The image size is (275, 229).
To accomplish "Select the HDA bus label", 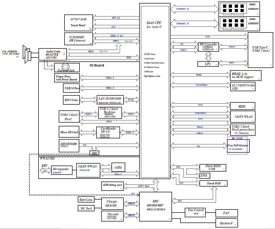I will pos(128,57).
